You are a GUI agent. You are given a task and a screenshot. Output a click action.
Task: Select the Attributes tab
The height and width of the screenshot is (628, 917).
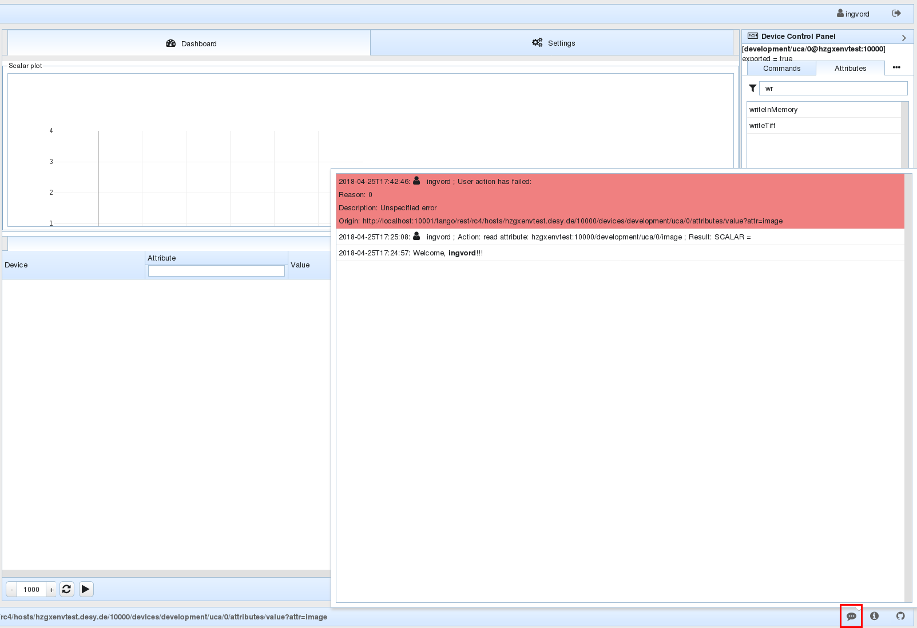click(850, 68)
